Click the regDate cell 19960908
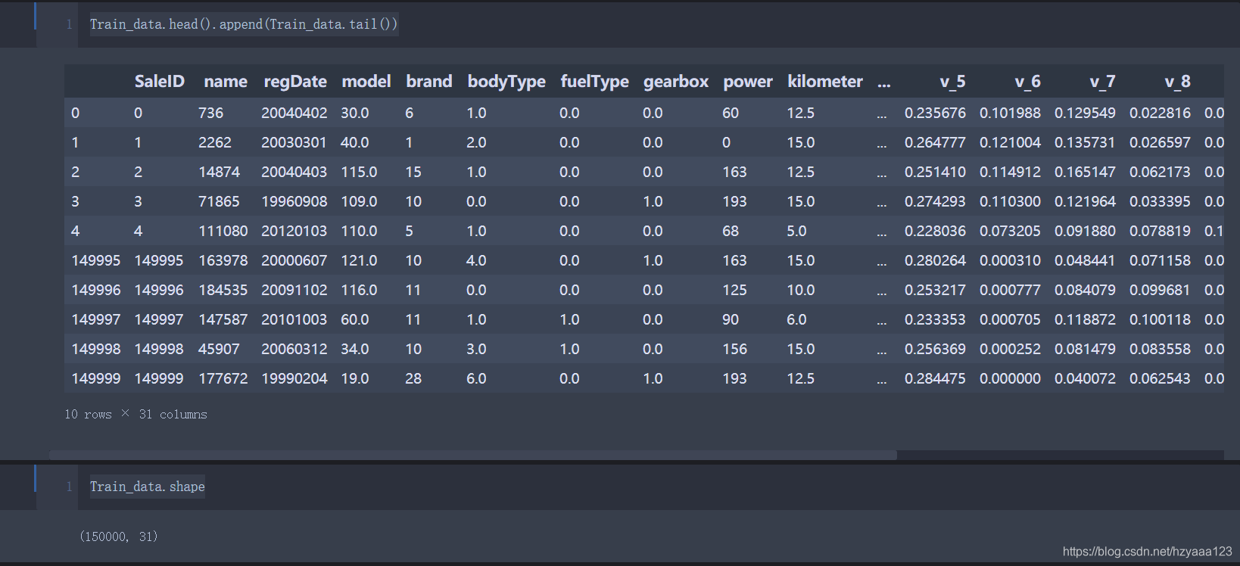The width and height of the screenshot is (1240, 566). pos(294,201)
